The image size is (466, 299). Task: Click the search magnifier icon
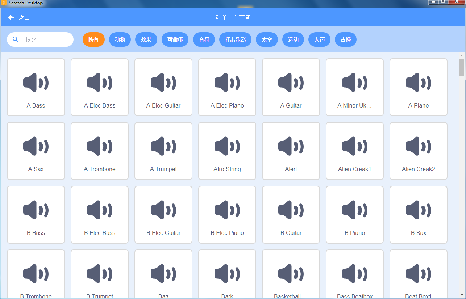16,39
